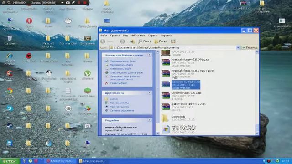
Task: Open the Сервис menu
Action: tap(152, 36)
